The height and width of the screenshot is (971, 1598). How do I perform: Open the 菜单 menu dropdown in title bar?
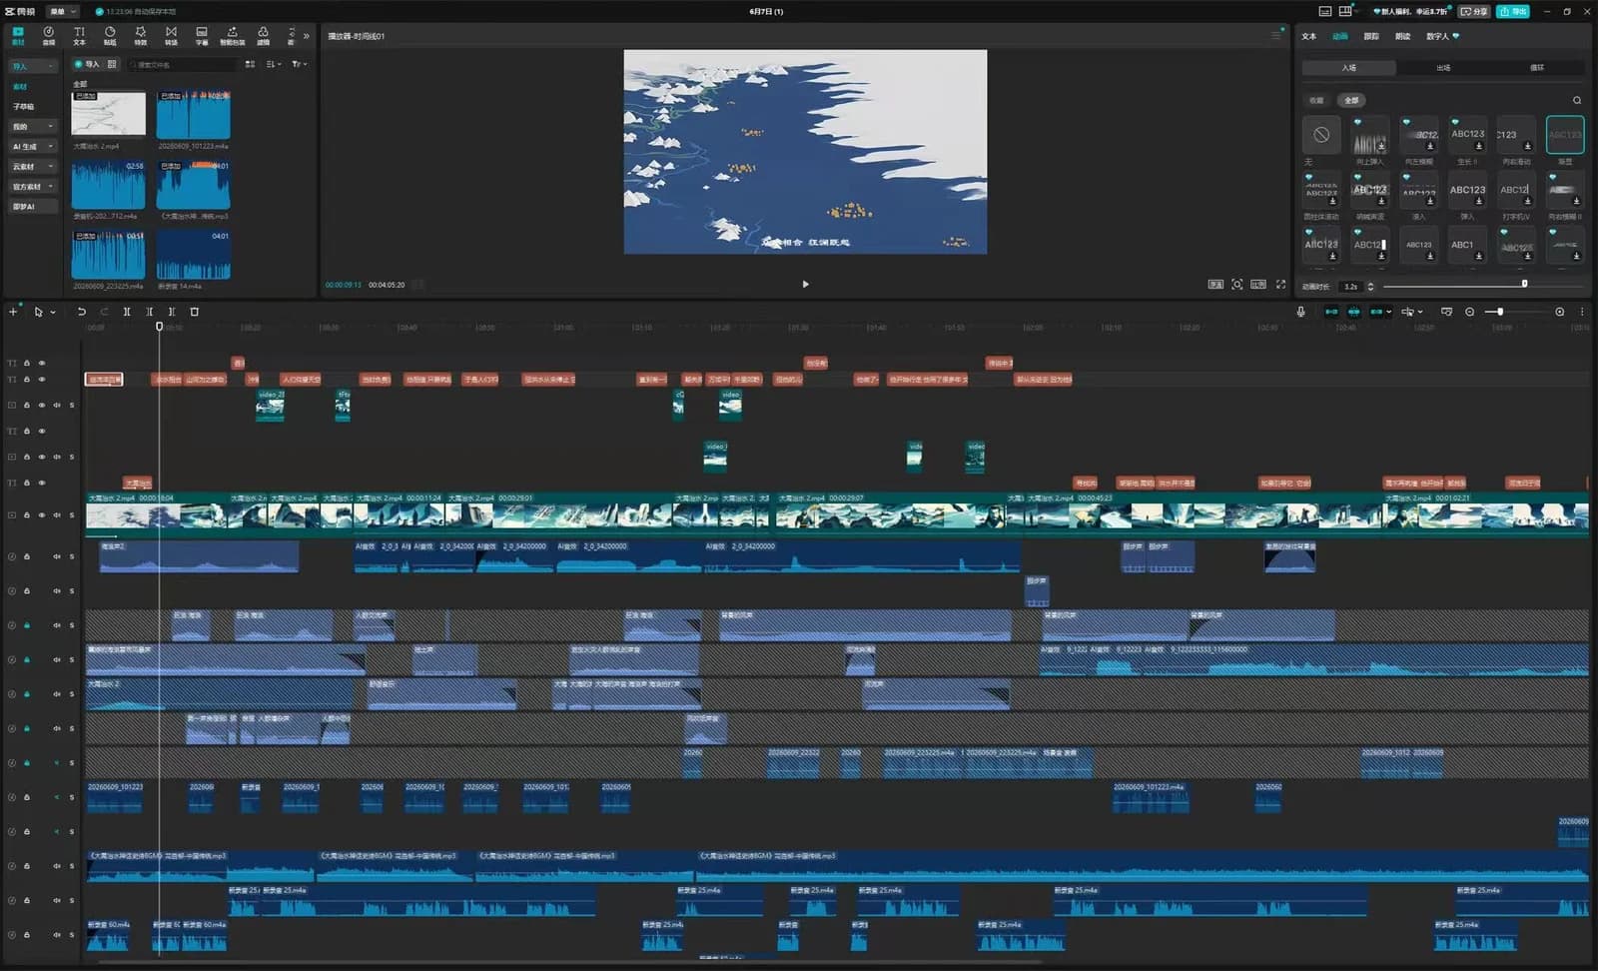[63, 11]
